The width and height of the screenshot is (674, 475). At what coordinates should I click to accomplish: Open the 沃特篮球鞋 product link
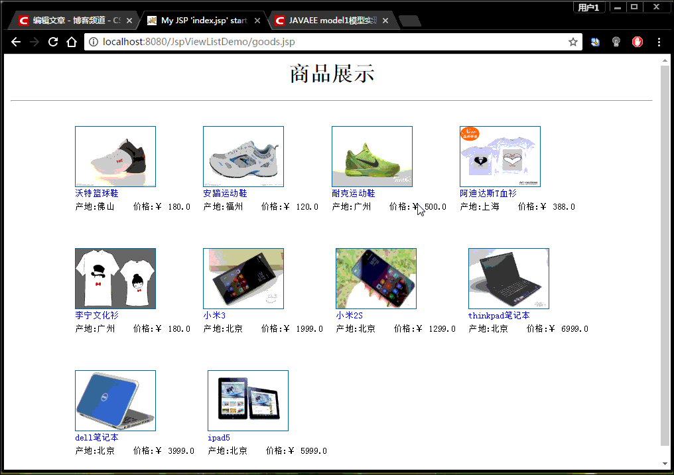coord(97,194)
